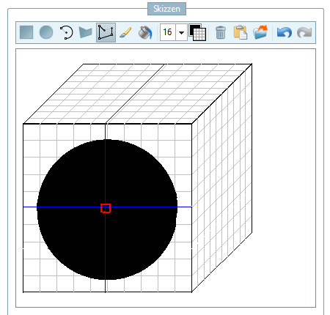Toggle the black color and grid icon
Viewport: 330px width, 315px height.
(x=197, y=32)
